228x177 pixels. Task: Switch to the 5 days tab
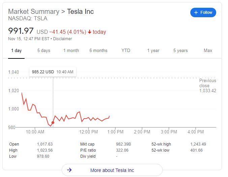(43, 51)
